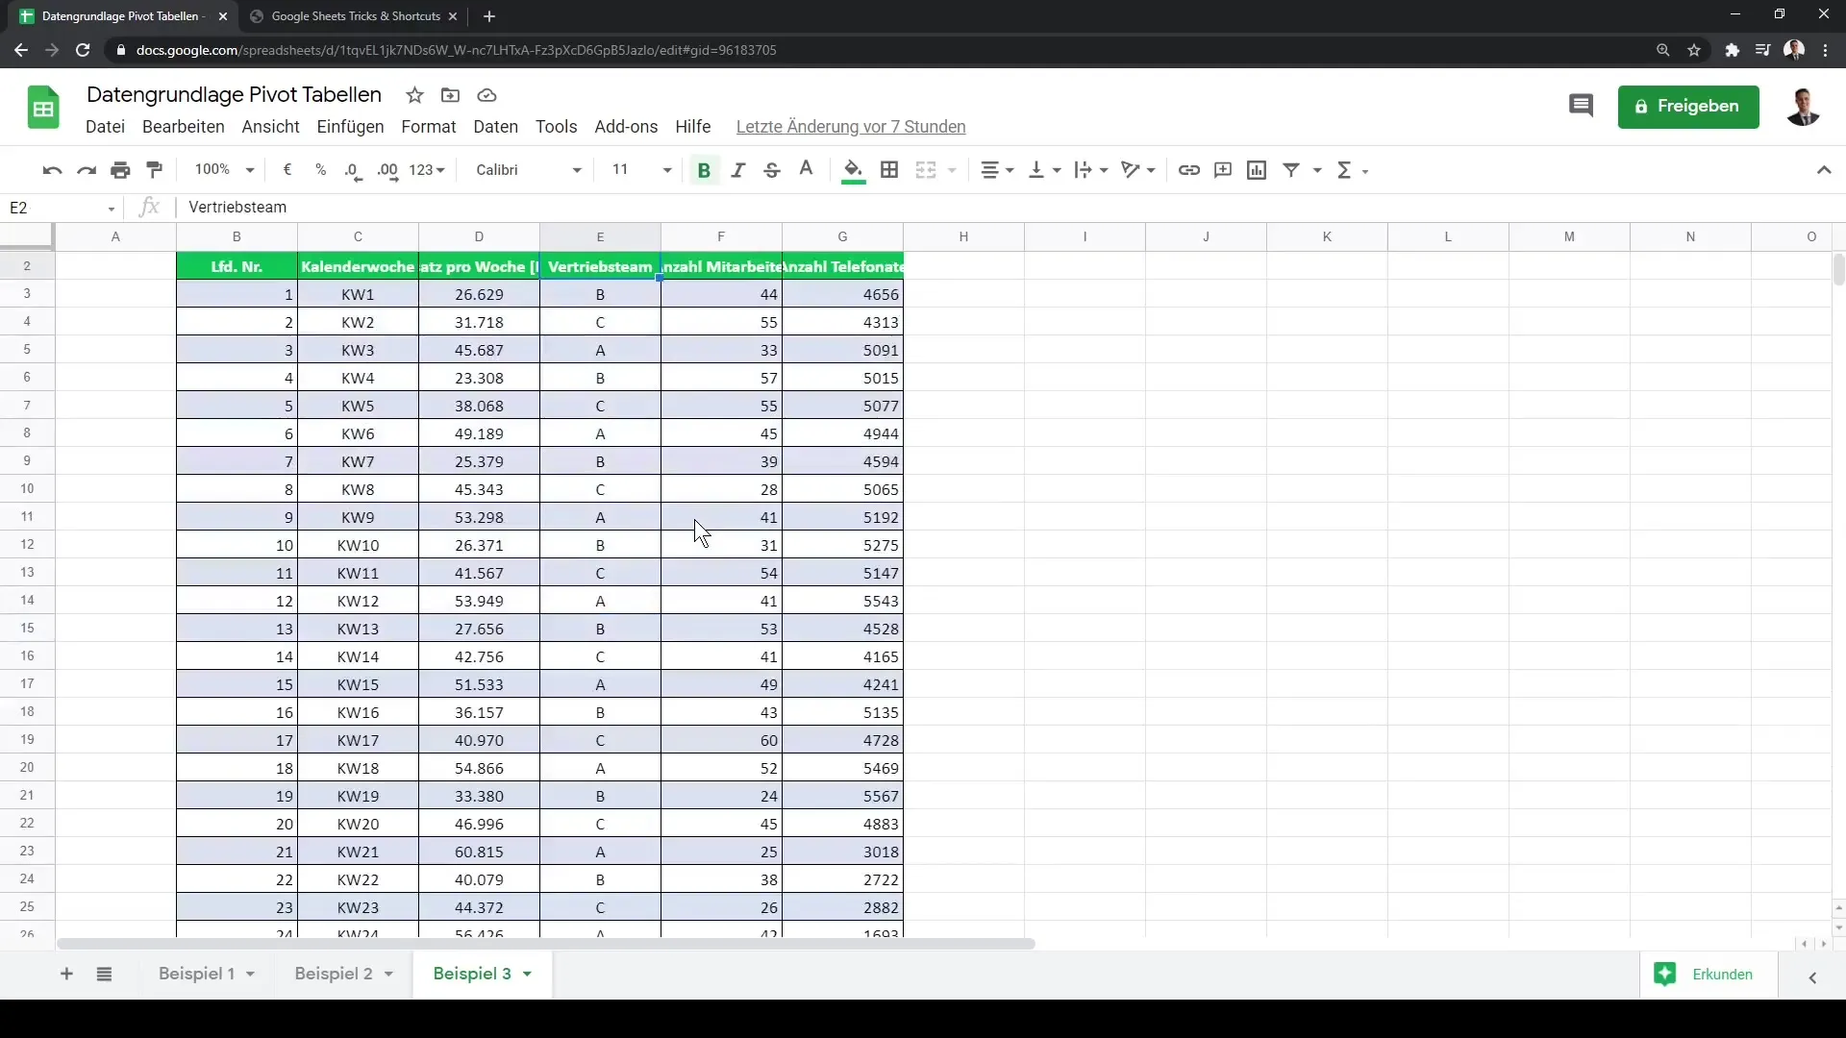Format as currency with euro icon

click(287, 170)
